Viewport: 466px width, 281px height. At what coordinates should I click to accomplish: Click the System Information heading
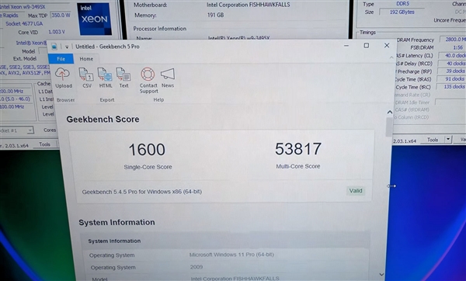point(116,223)
